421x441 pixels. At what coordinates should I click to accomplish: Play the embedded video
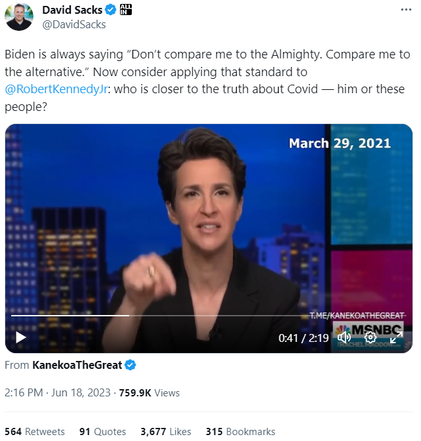(21, 337)
